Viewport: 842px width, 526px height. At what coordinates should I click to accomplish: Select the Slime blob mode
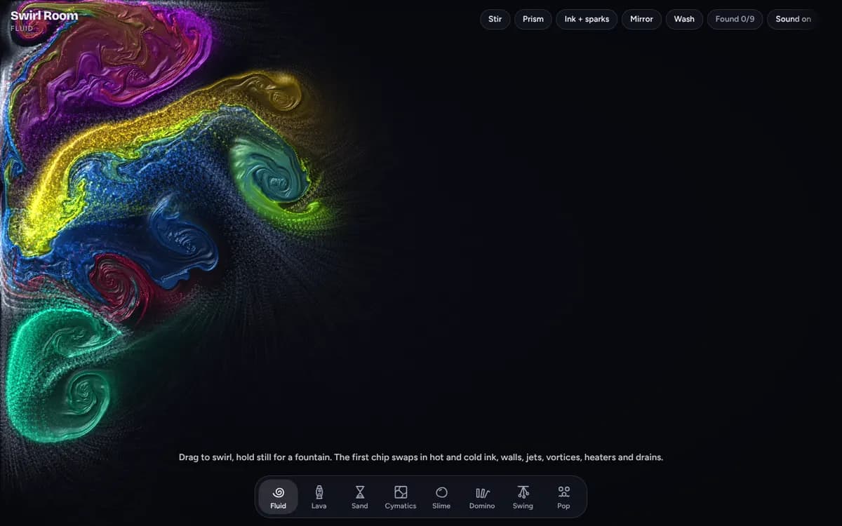tap(441, 497)
